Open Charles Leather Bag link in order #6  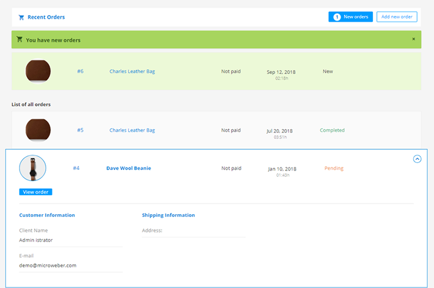[132, 72]
